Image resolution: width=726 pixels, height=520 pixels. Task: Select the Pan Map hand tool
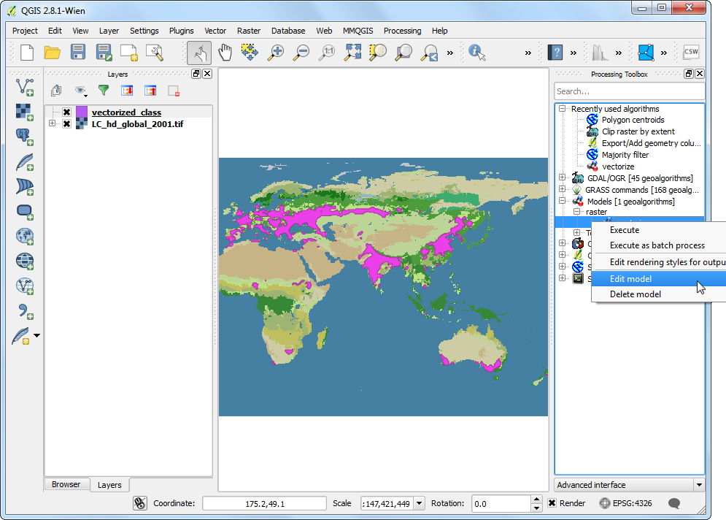tap(225, 52)
